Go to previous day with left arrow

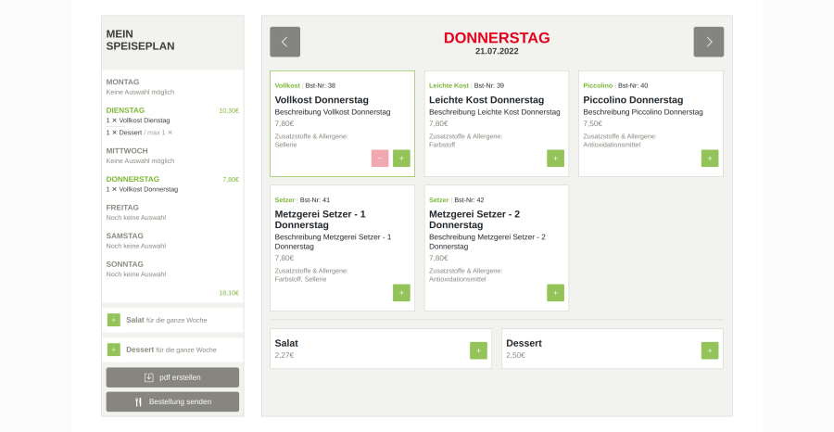click(x=284, y=42)
